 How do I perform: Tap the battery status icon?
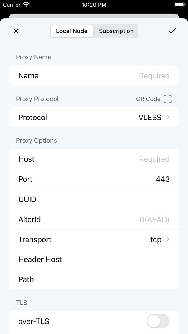[x=179, y=5]
